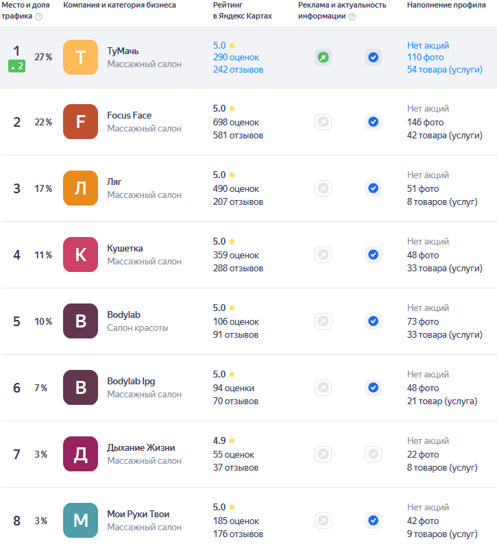
Task: Open the '54 товара (услуги)' link
Action: (x=445, y=70)
